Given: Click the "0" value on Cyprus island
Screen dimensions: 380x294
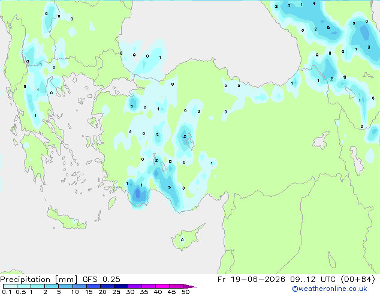Looking at the screenshot, I should pyautogui.click(x=182, y=240).
